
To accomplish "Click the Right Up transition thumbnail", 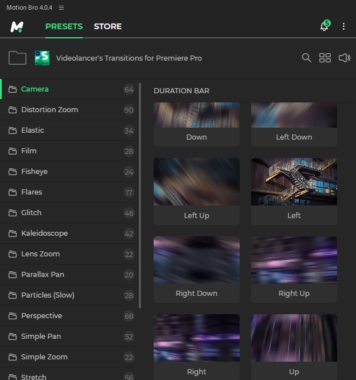I will (x=294, y=260).
